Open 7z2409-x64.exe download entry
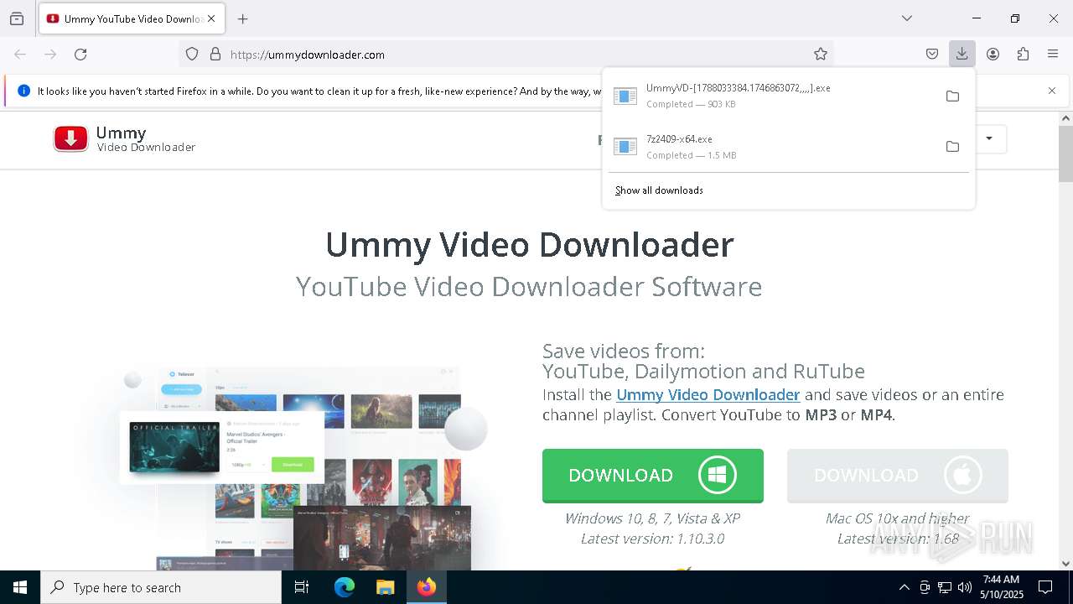The width and height of the screenshot is (1073, 604). point(771,147)
